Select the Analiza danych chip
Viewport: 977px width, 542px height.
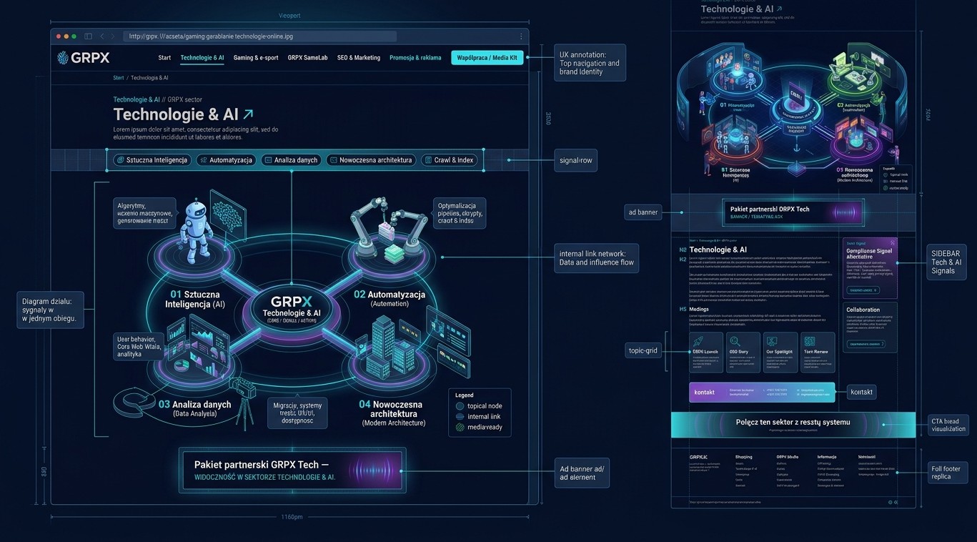click(291, 160)
